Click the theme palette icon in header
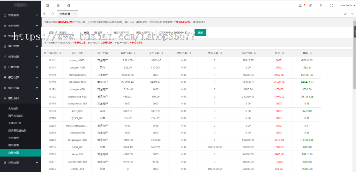 click(x=311, y=6)
